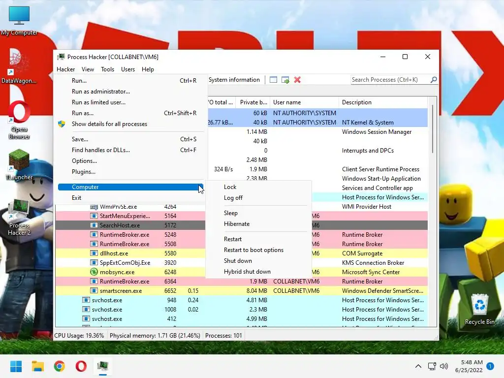The image size is (504, 378).
Task: Click the System information toolbar button
Action: (x=234, y=80)
